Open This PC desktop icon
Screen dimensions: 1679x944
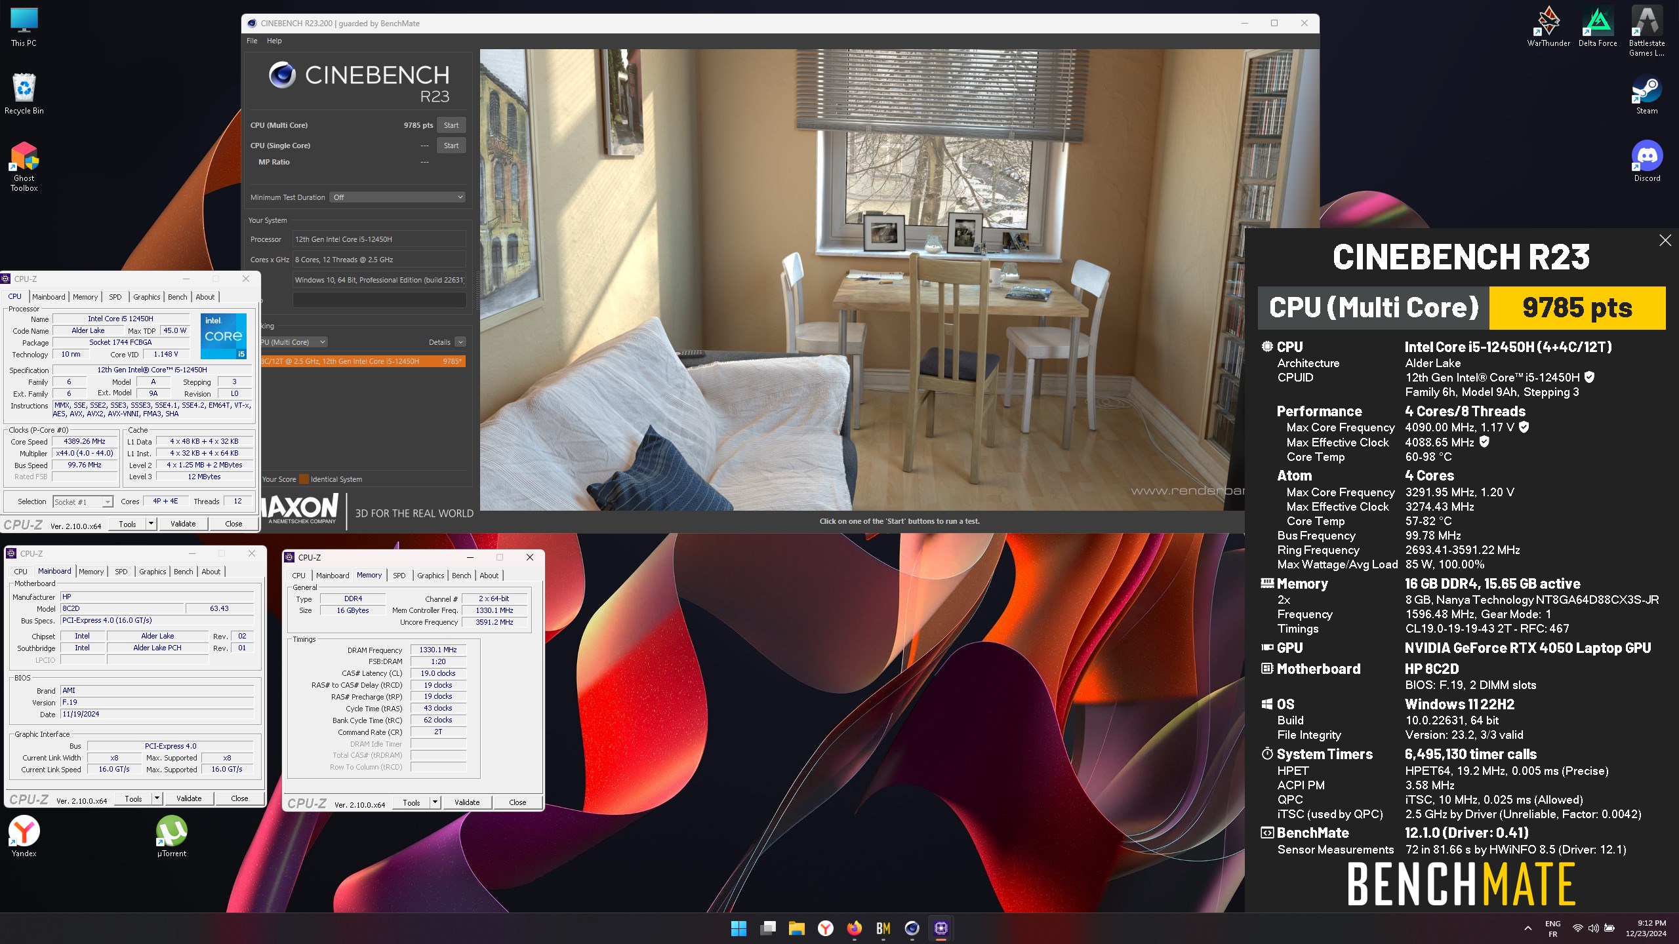pyautogui.click(x=24, y=28)
